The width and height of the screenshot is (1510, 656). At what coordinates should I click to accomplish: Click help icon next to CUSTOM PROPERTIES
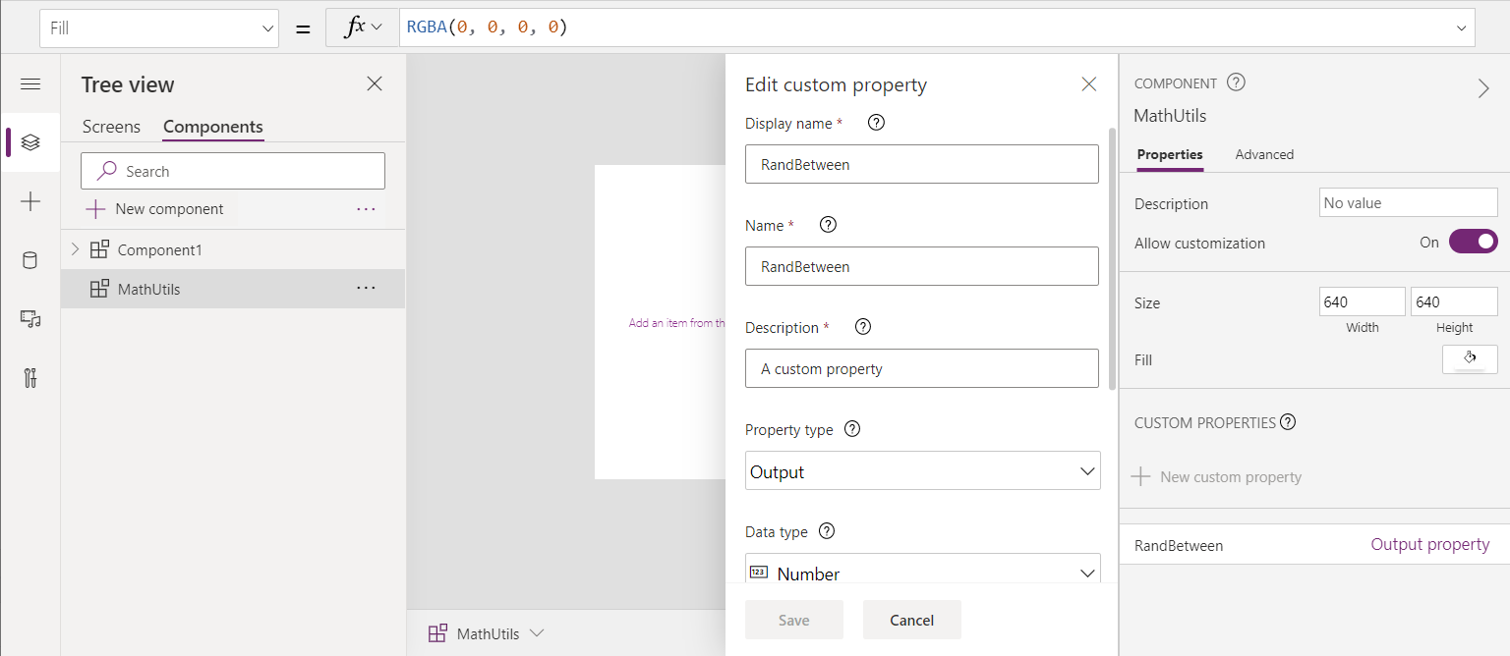pos(1288,422)
